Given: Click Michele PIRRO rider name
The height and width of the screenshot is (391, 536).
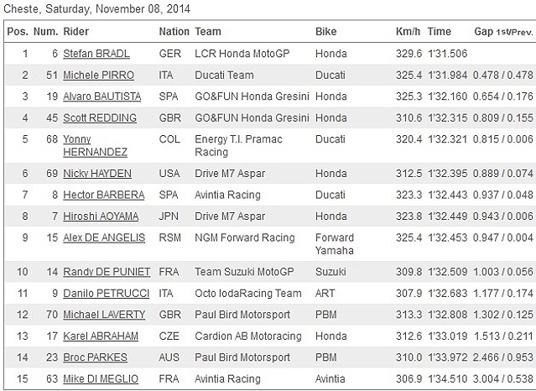Looking at the screenshot, I should tap(96, 76).
